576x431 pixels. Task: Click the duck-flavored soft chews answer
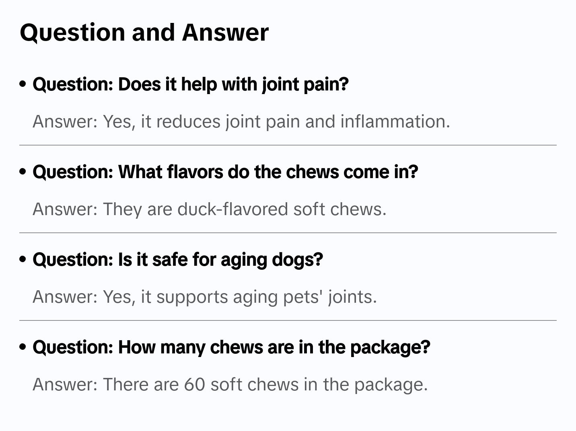coord(209,209)
